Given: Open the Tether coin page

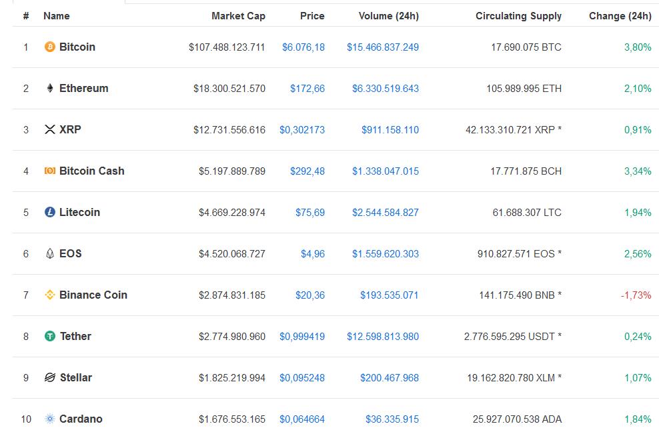Looking at the screenshot, I should point(75,336).
